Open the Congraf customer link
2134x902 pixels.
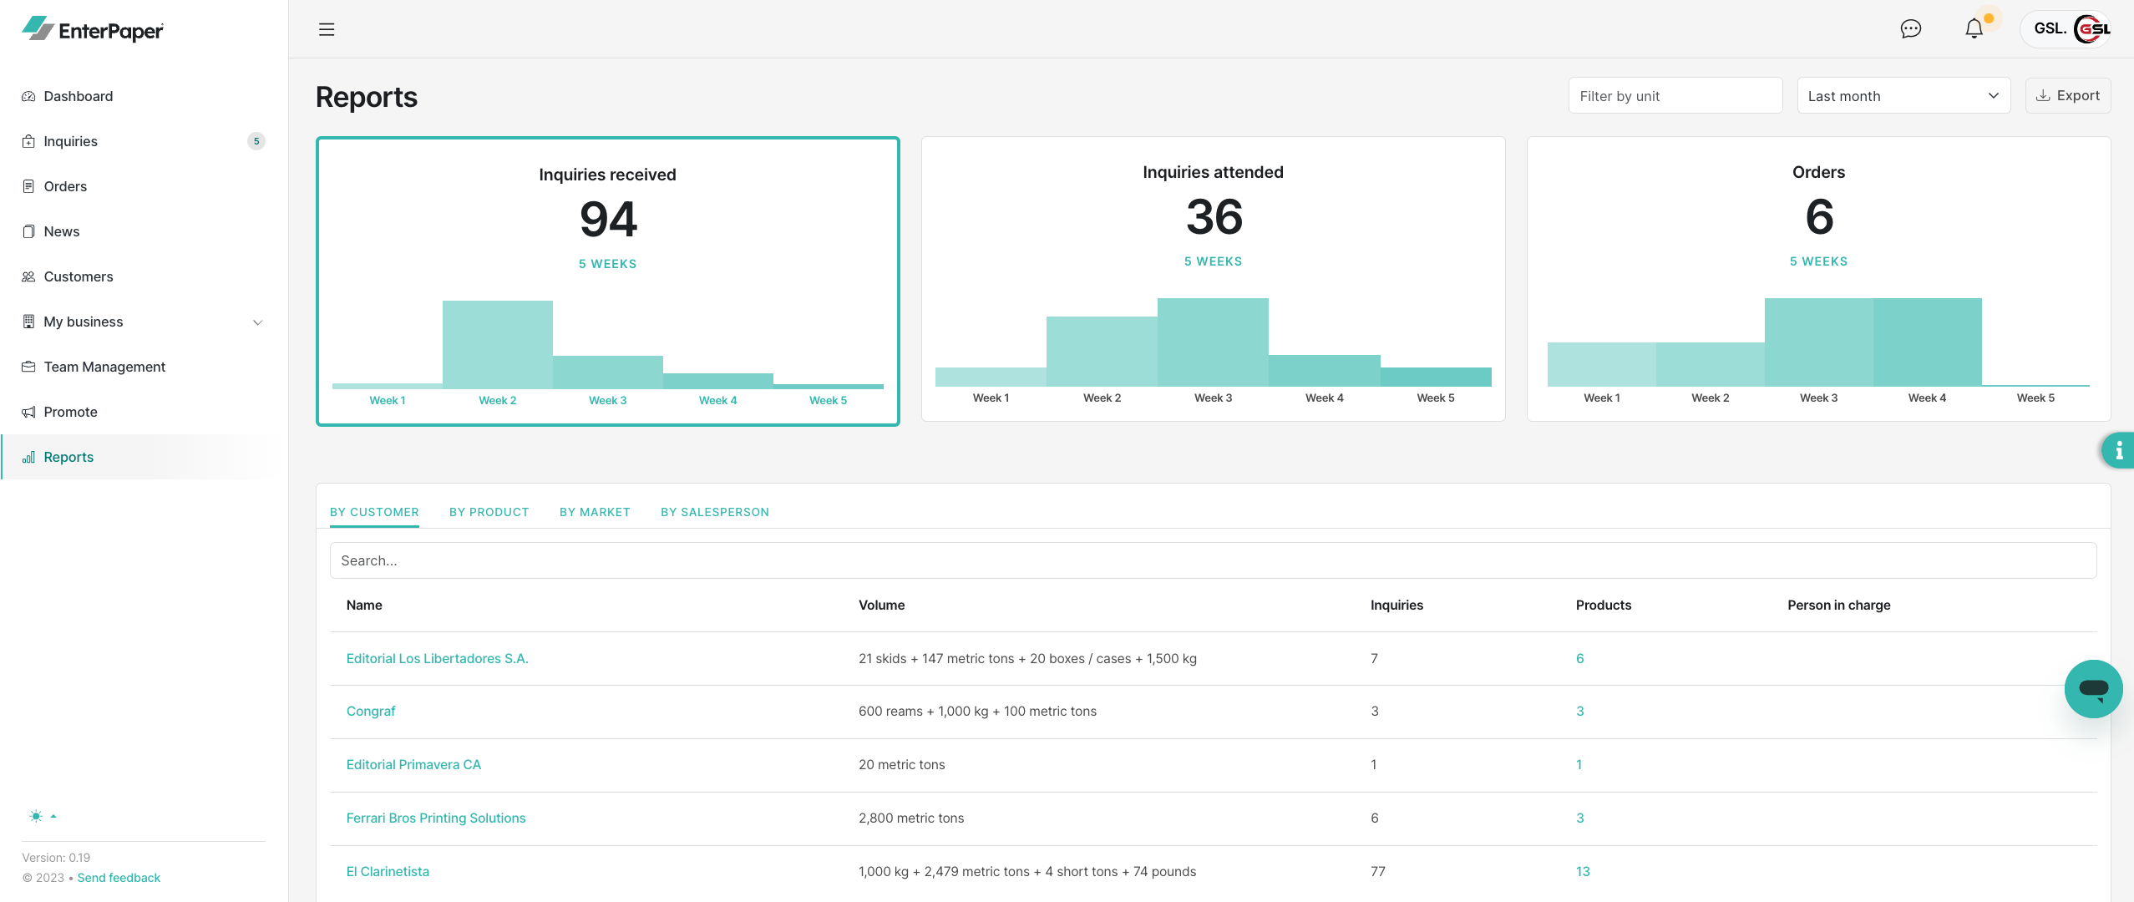[x=371, y=712]
